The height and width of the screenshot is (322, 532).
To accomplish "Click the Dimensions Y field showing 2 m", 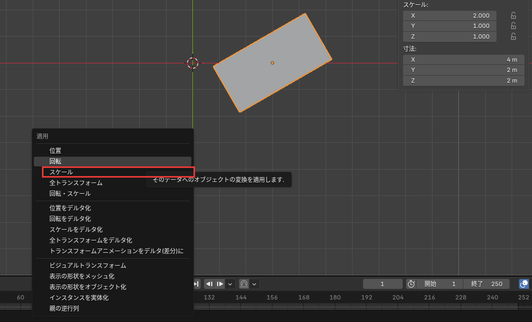I will 463,70.
